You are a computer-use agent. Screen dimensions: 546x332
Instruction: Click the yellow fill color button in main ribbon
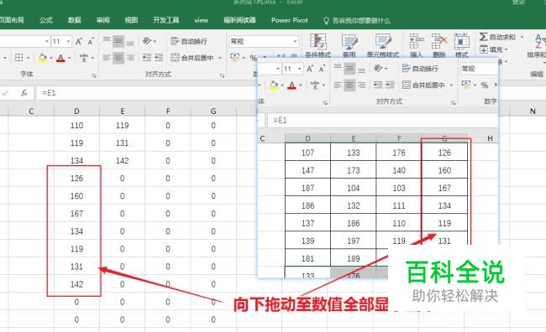[x=43, y=58]
